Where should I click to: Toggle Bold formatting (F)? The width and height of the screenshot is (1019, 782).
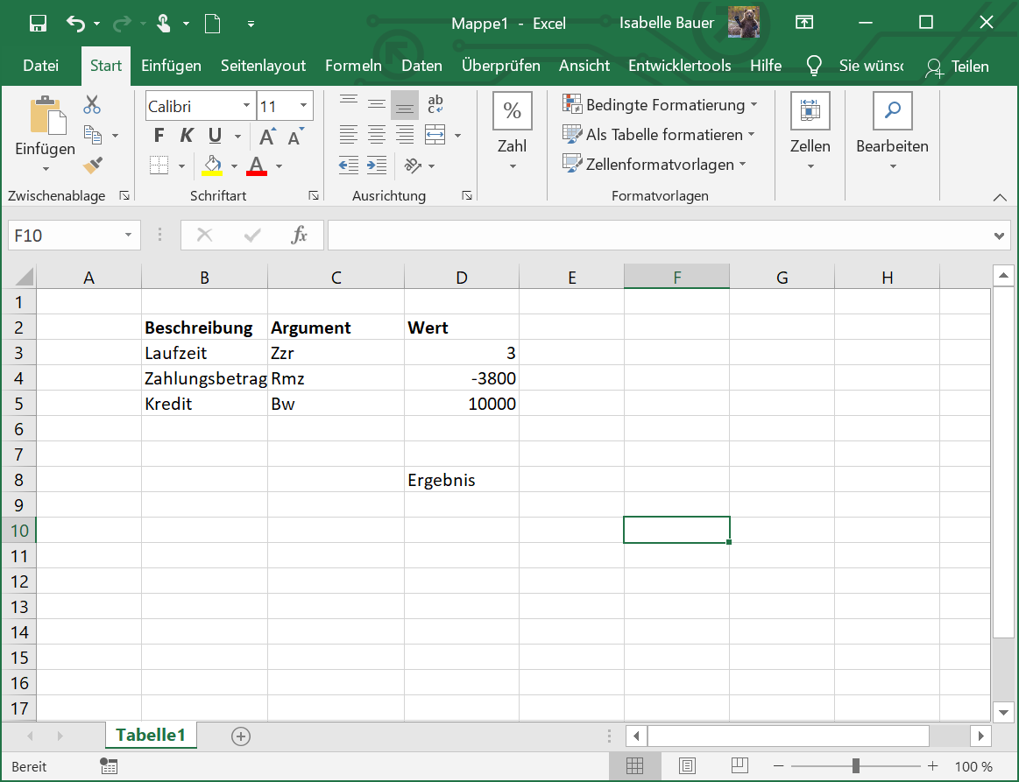coord(159,136)
